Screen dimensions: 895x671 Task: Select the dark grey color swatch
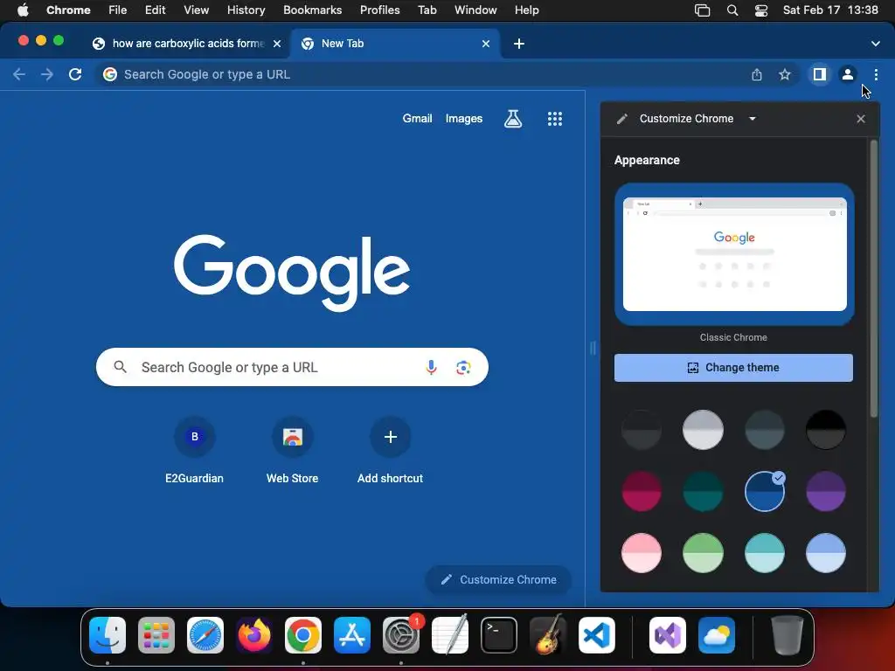click(x=642, y=430)
